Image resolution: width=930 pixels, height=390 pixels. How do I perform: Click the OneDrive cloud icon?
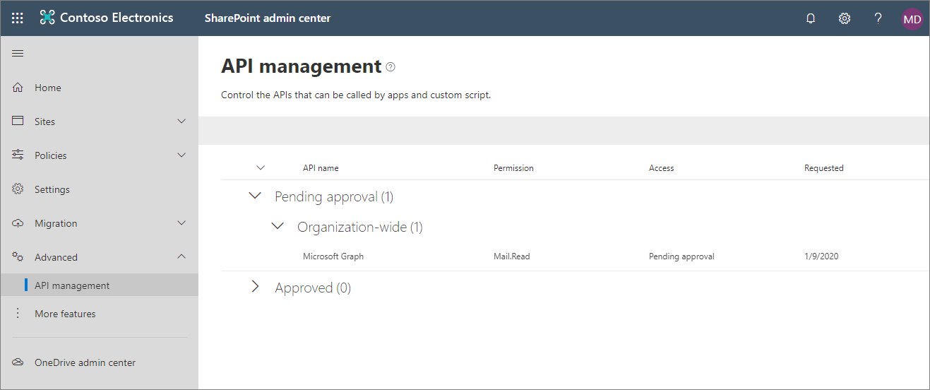(18, 362)
